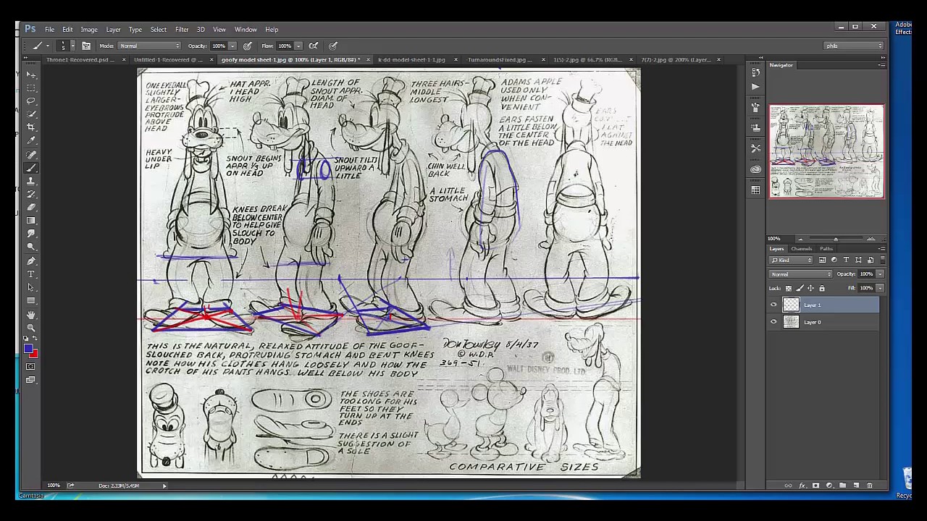This screenshot has width=927, height=521.
Task: Open the layer Opacity arrow in Layers panel
Action: [x=879, y=274]
